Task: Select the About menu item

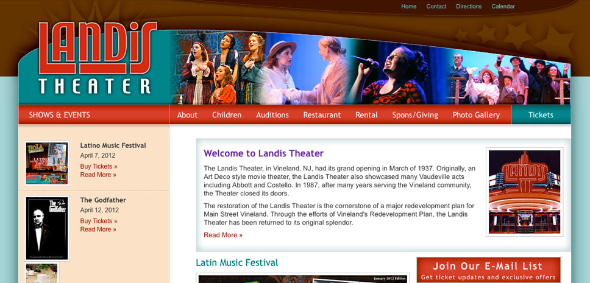Action: pyautogui.click(x=187, y=115)
